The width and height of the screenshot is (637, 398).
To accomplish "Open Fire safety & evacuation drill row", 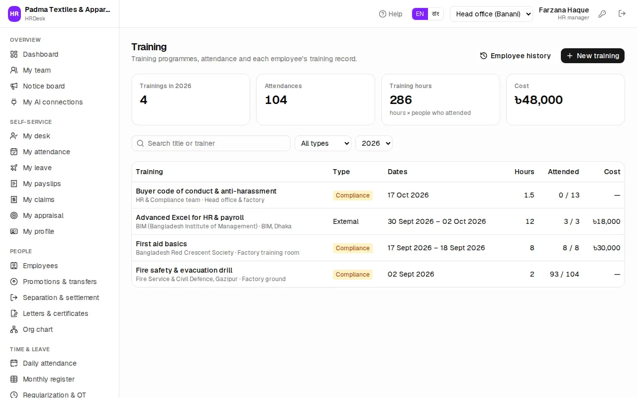I will pos(378,274).
